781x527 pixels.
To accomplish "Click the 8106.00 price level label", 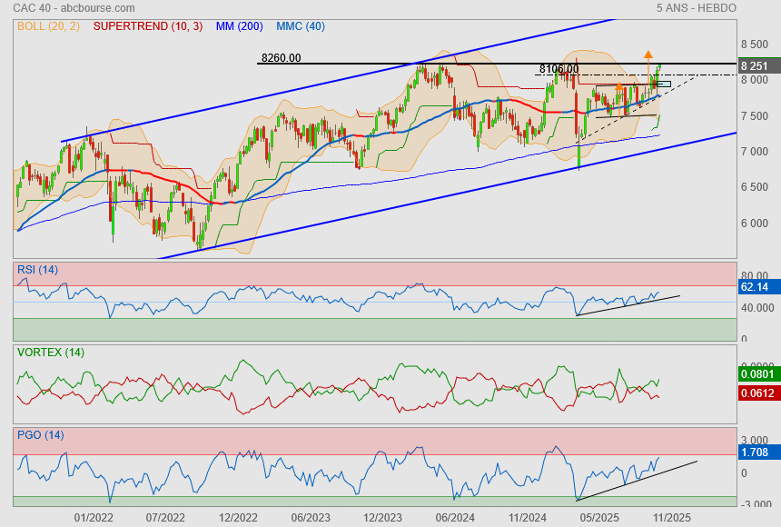I will pyautogui.click(x=559, y=69).
